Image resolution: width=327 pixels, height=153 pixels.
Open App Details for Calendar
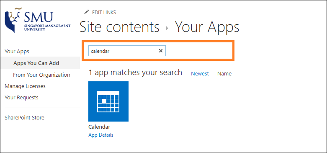coord(101,135)
